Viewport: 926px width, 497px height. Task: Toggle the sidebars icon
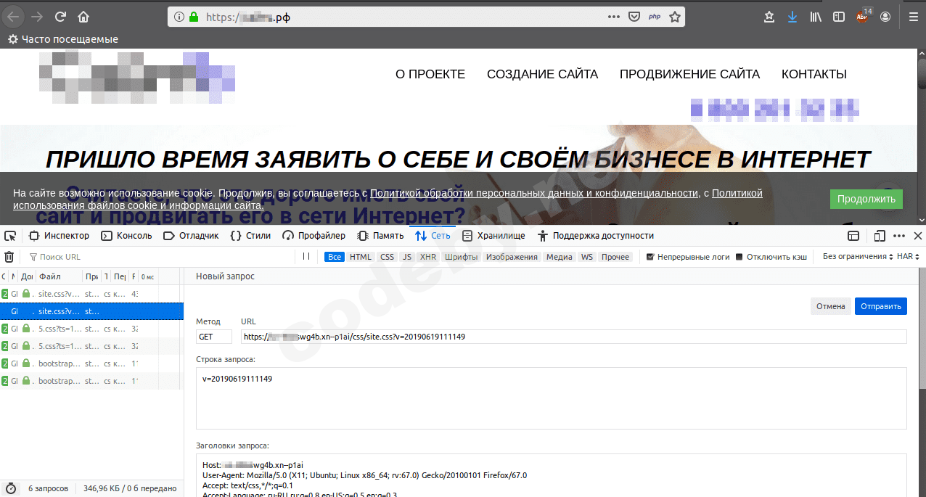[838, 17]
